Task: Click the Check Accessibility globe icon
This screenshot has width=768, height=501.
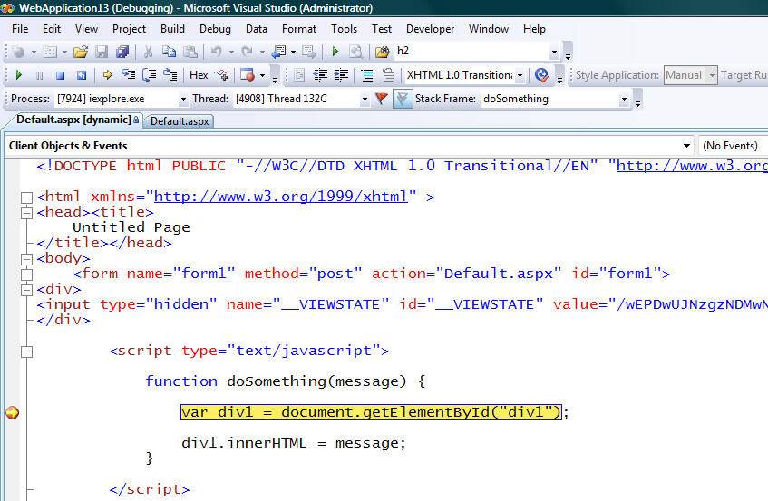Action: tap(541, 75)
